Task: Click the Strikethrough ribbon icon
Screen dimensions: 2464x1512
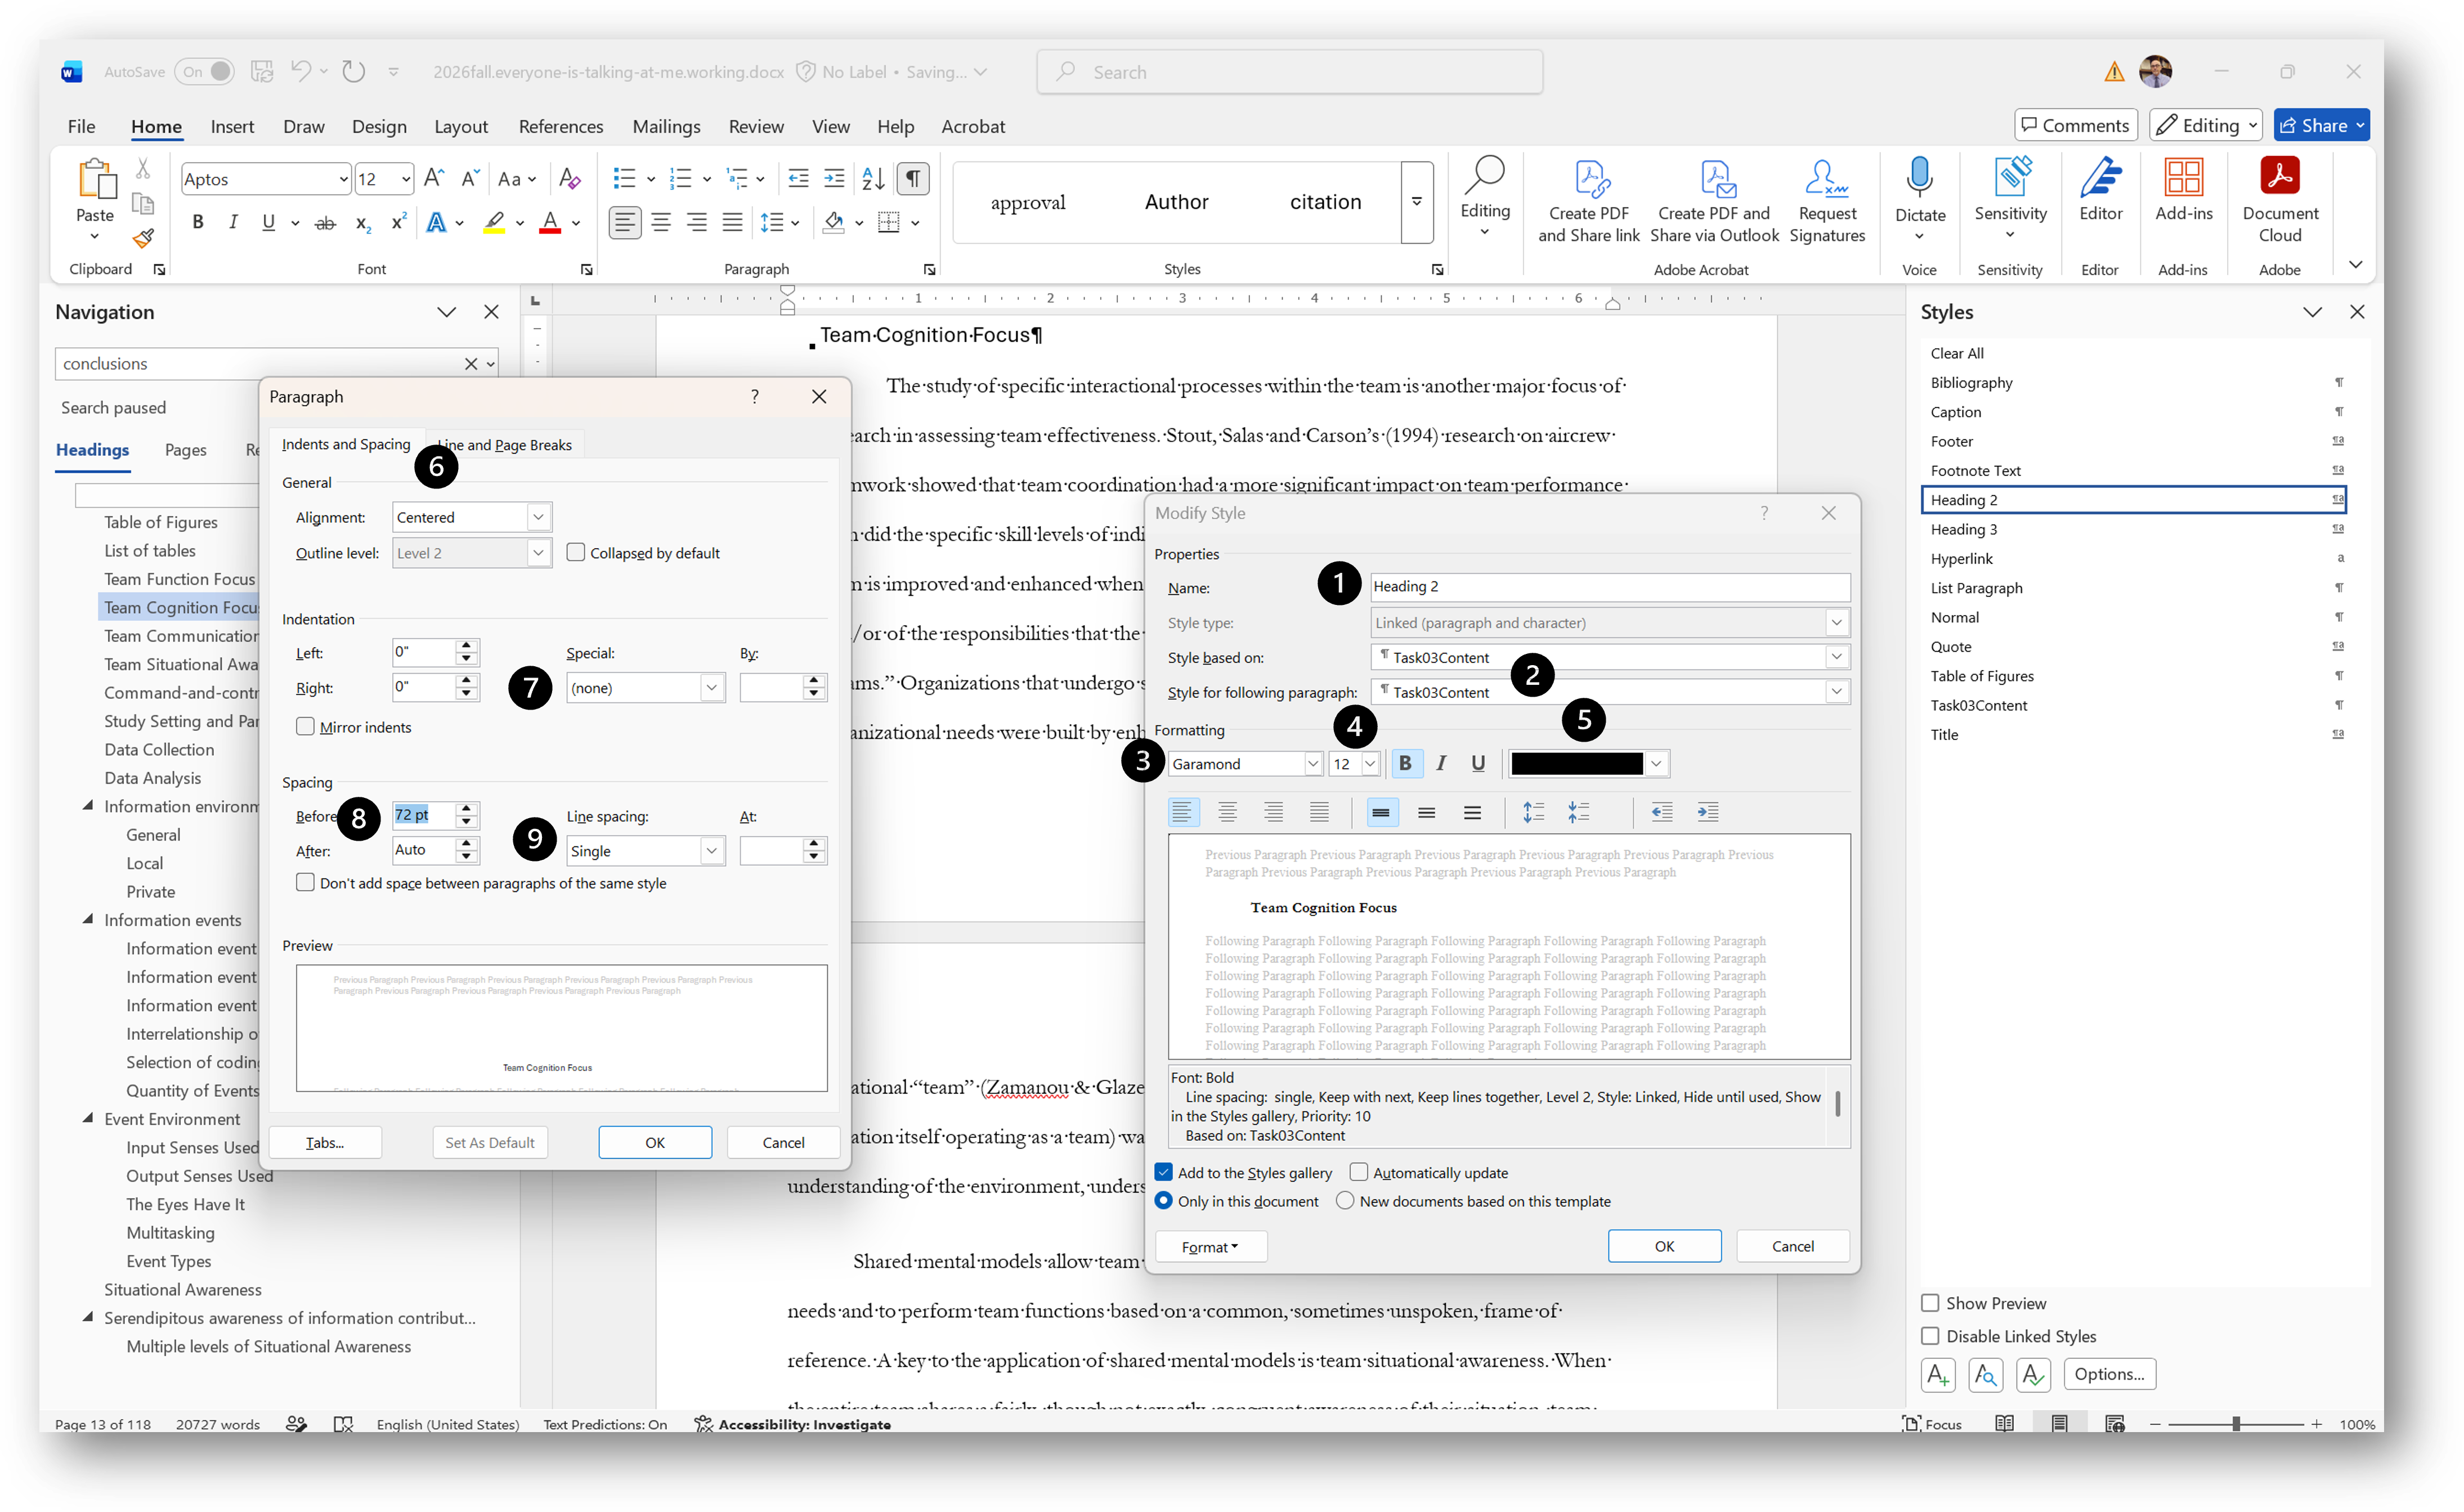Action: click(x=325, y=222)
